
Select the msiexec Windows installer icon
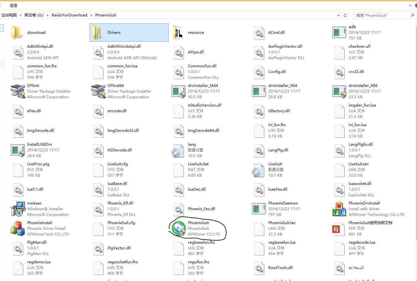coord(18,209)
